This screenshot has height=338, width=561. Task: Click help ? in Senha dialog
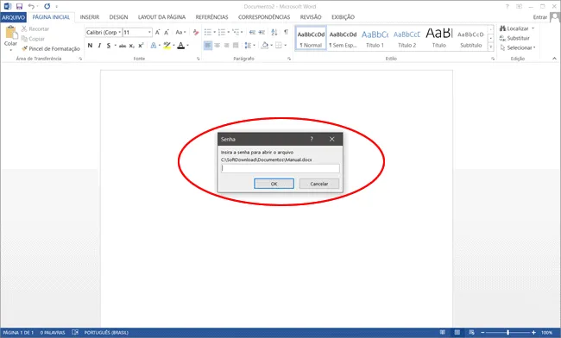tap(312, 139)
